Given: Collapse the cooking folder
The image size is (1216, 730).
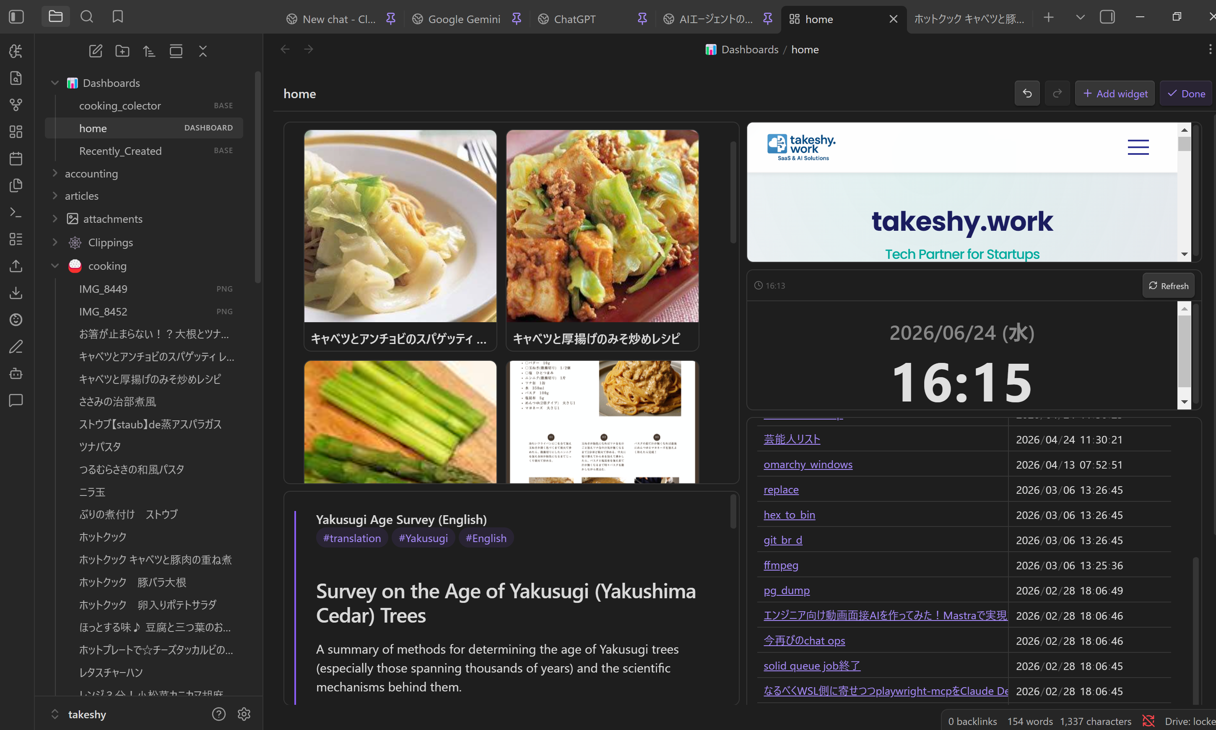Looking at the screenshot, I should (55, 266).
